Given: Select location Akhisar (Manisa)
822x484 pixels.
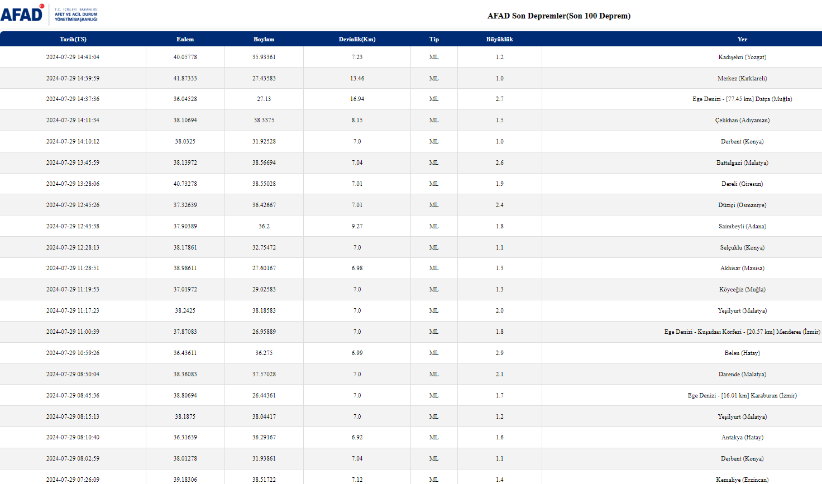Looking at the screenshot, I should pyautogui.click(x=742, y=268).
